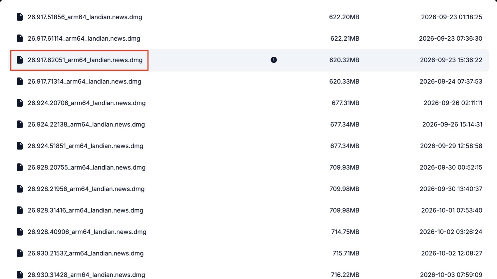Click file icon beside 26.928.21956_arm64_landian.news.dmg
Viewport: 497px width, 279px height.
point(20,189)
